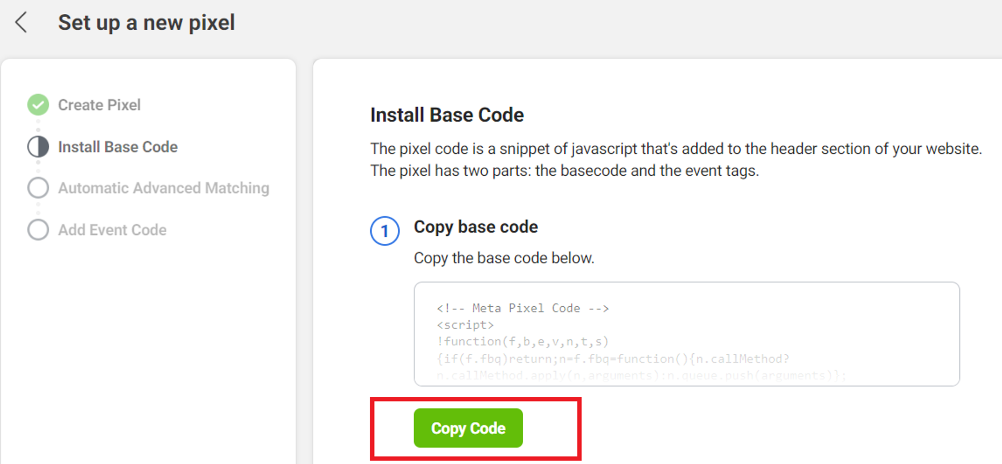Click the green Create Pixel checkmark icon
The image size is (1002, 464).
pyautogui.click(x=38, y=105)
